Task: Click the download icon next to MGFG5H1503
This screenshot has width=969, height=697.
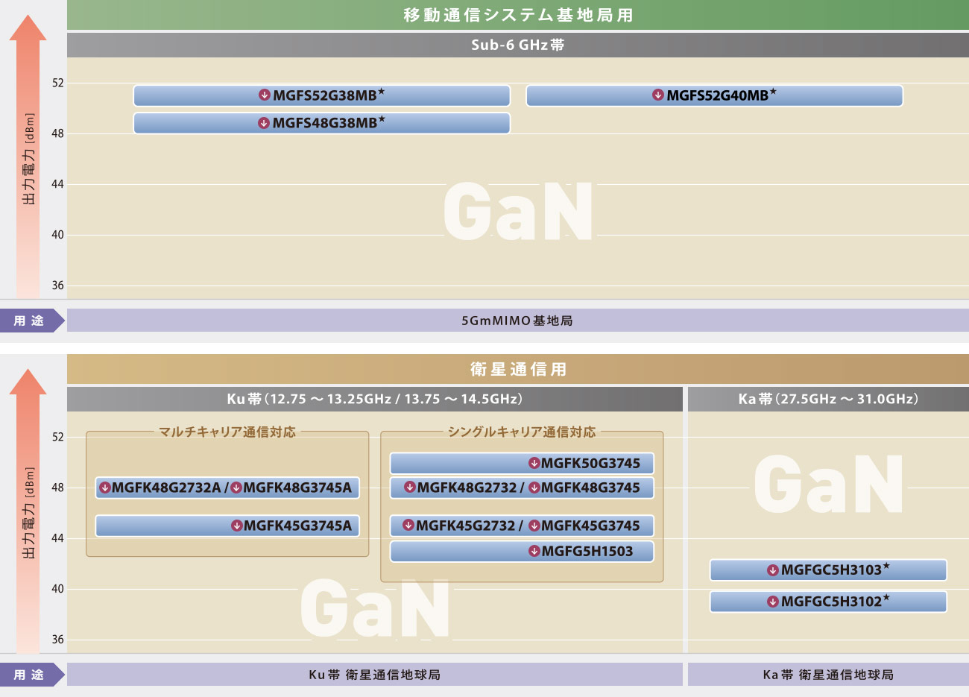Action: (x=534, y=551)
